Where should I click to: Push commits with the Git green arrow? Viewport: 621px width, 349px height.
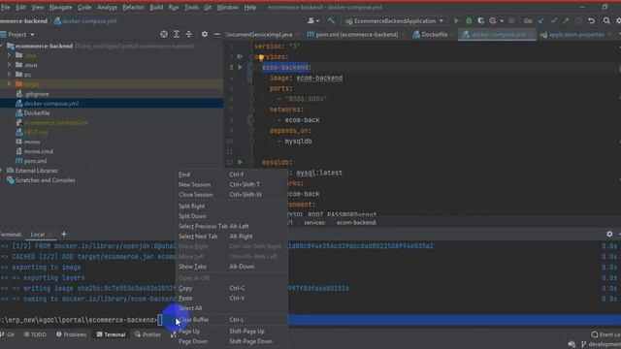(566, 21)
